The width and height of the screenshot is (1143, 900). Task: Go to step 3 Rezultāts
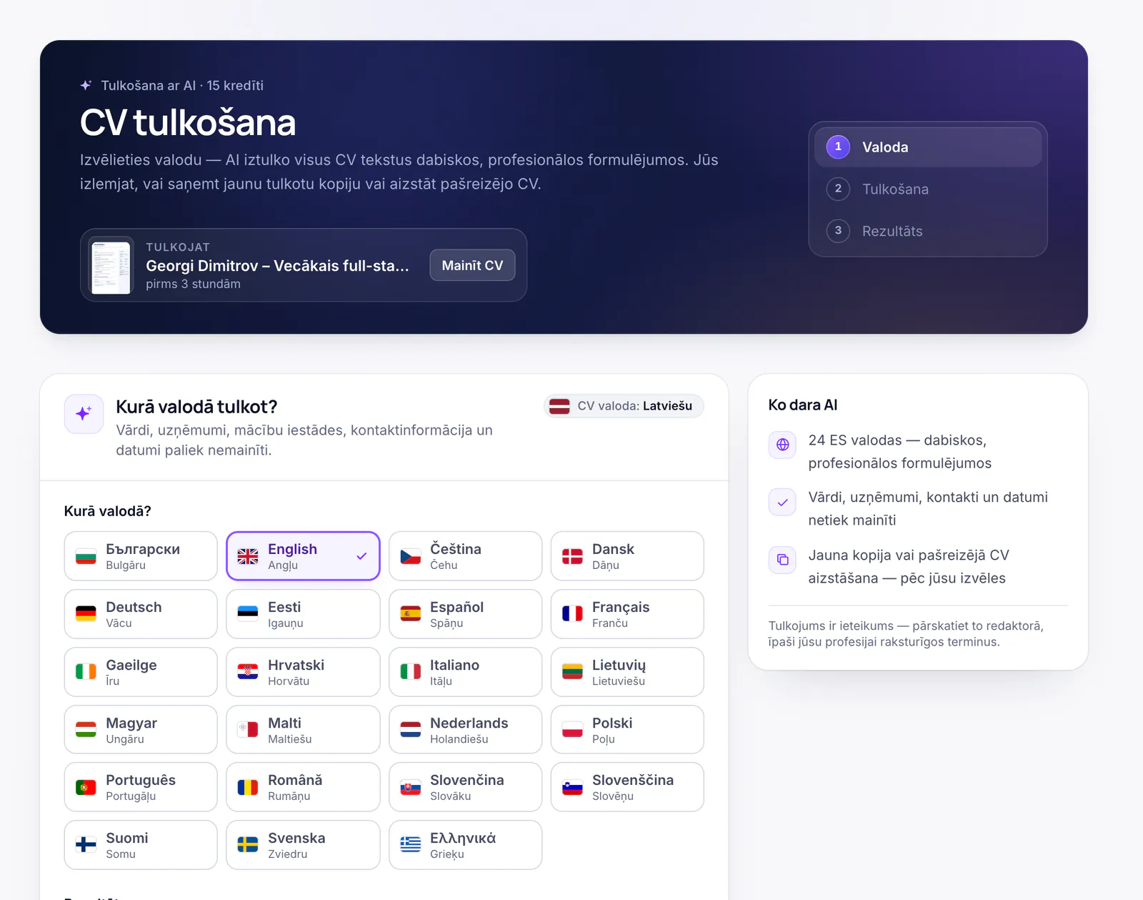pos(928,231)
